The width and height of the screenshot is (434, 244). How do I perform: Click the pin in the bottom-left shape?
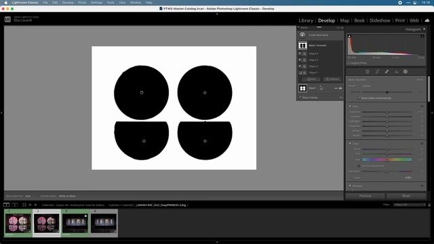144,141
